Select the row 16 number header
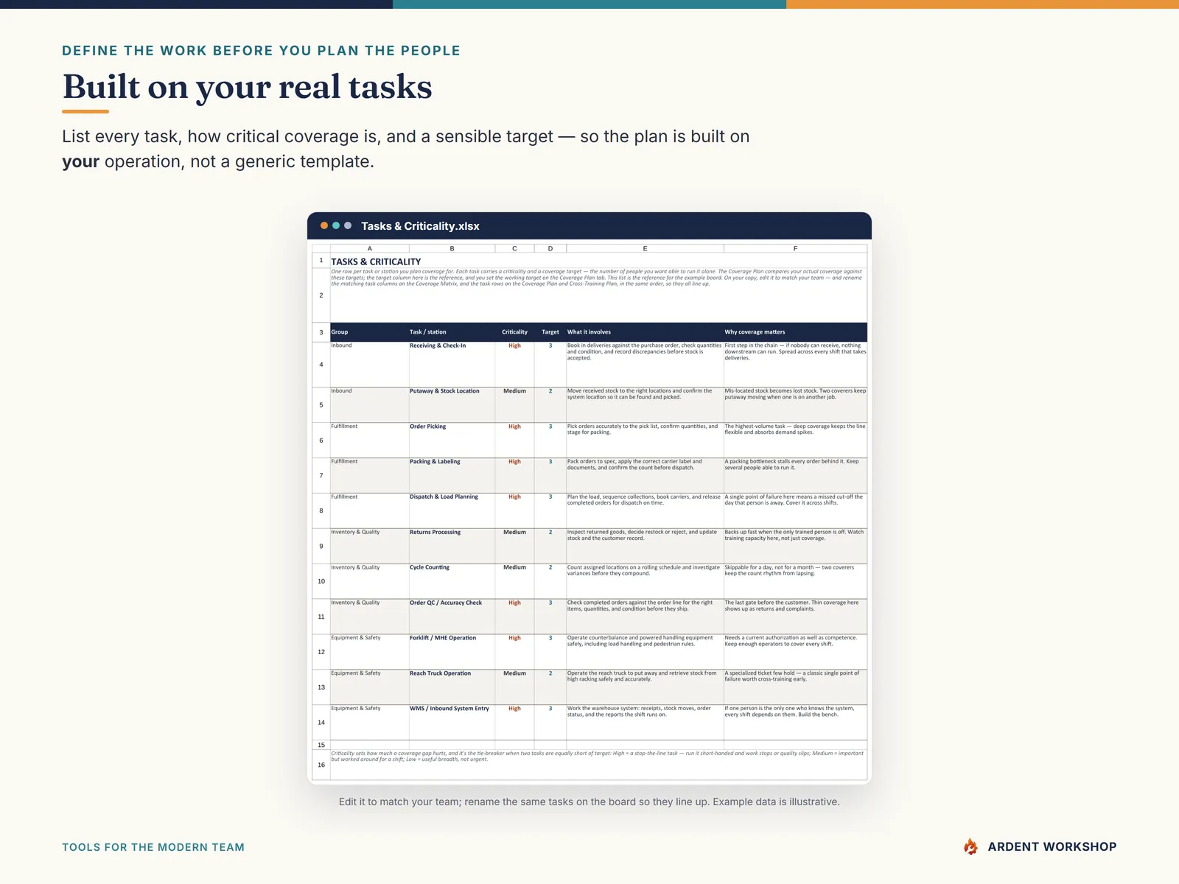This screenshot has height=884, width=1179. [321, 765]
